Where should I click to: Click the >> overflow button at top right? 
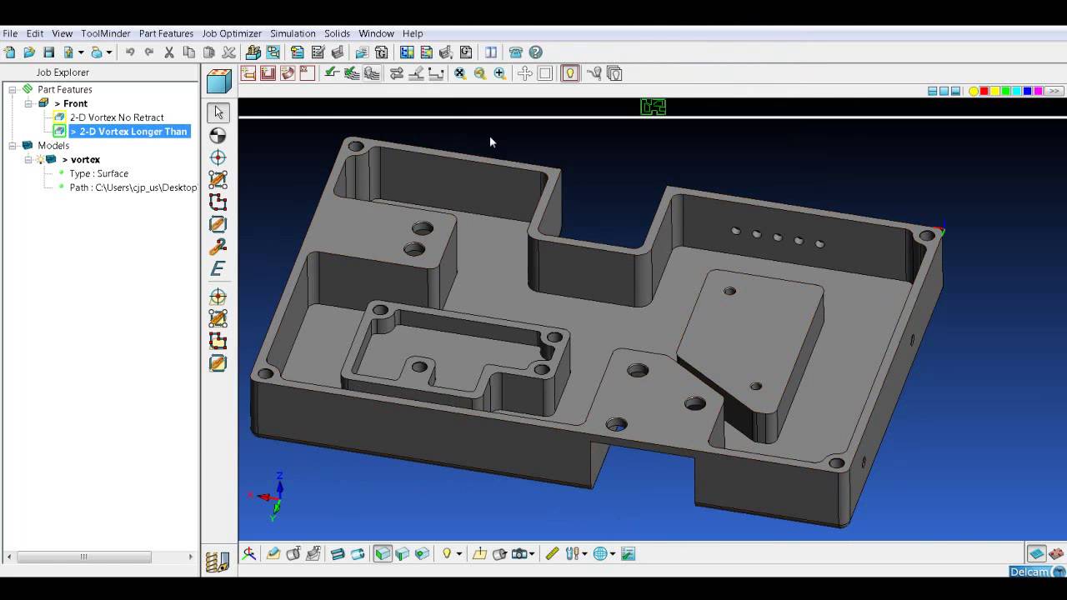[x=1054, y=91]
